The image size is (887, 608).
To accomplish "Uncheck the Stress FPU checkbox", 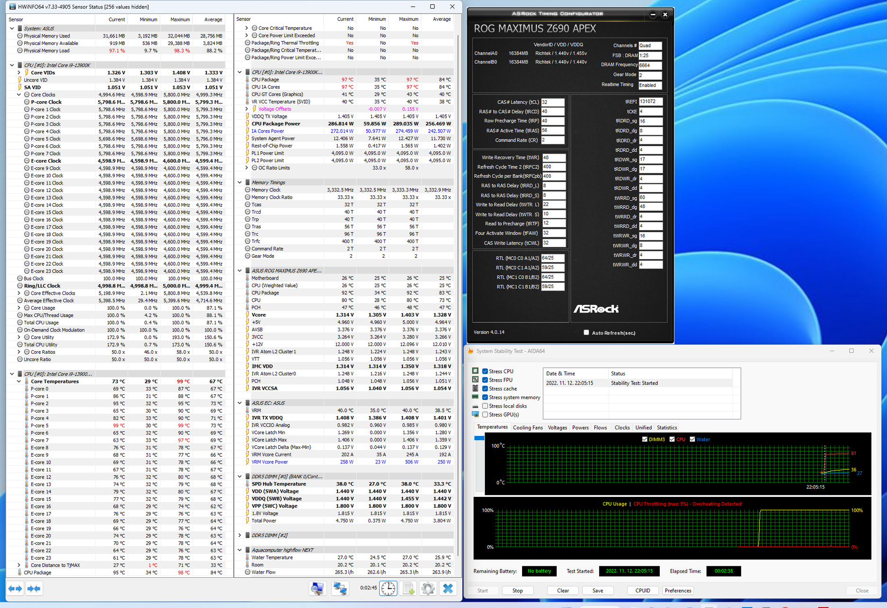I will (x=485, y=380).
